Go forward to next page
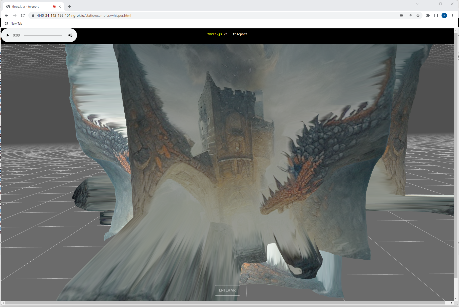The height and width of the screenshot is (307, 459). point(15,15)
